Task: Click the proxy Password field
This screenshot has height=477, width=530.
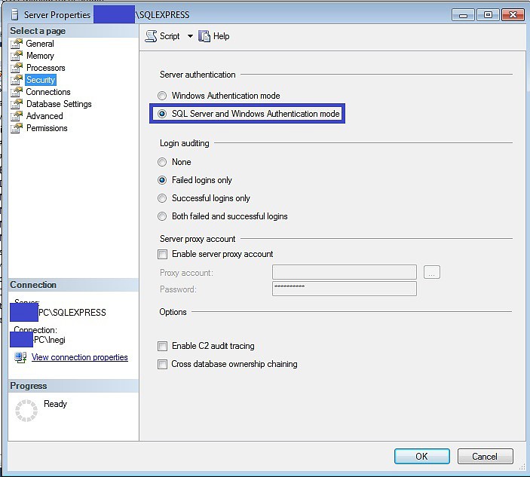Action: pyautogui.click(x=345, y=289)
